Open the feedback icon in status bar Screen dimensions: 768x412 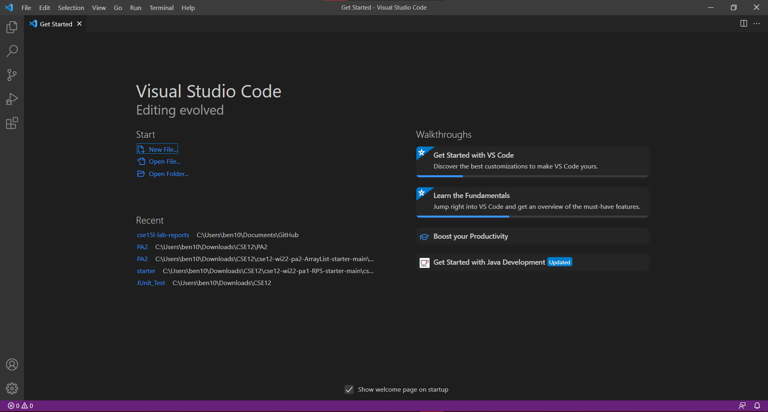point(742,406)
